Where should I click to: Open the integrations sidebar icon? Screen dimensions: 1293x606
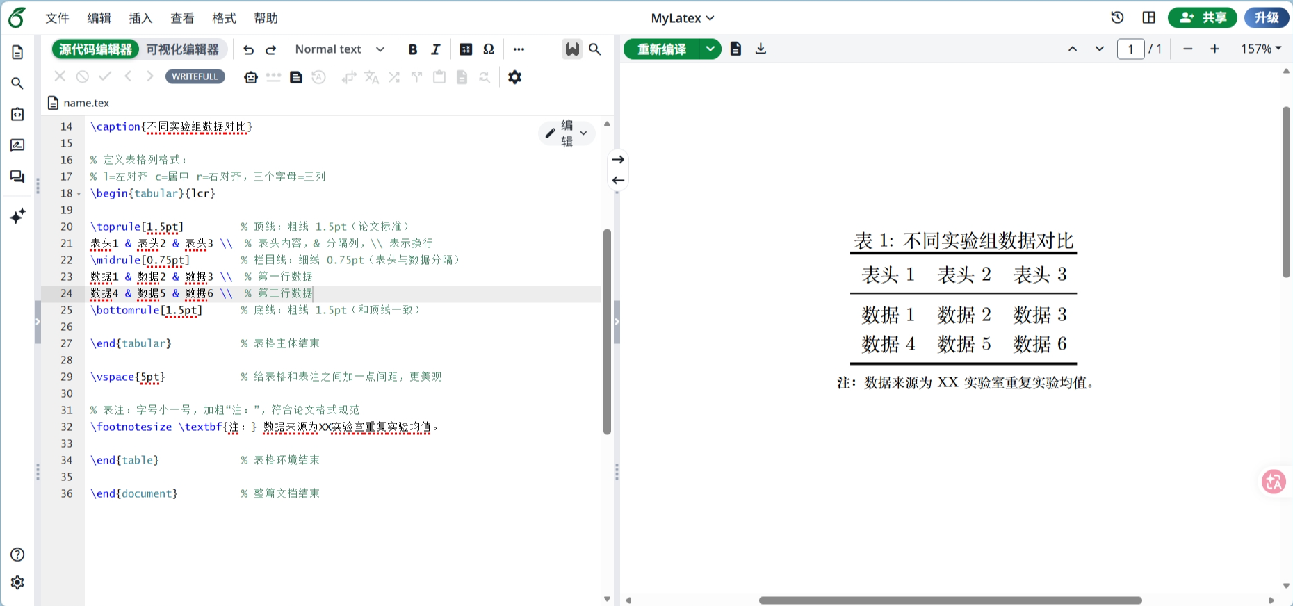pyautogui.click(x=17, y=114)
